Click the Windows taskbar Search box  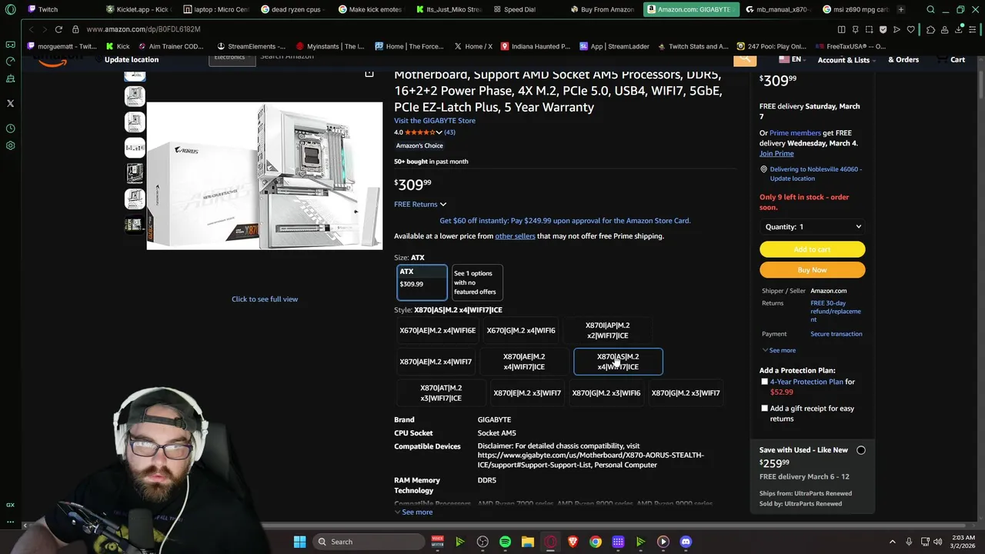(368, 542)
